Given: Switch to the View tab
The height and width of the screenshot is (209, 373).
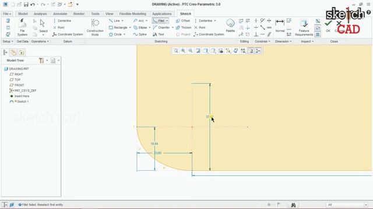Looking at the screenshot, I should tap(109, 14).
